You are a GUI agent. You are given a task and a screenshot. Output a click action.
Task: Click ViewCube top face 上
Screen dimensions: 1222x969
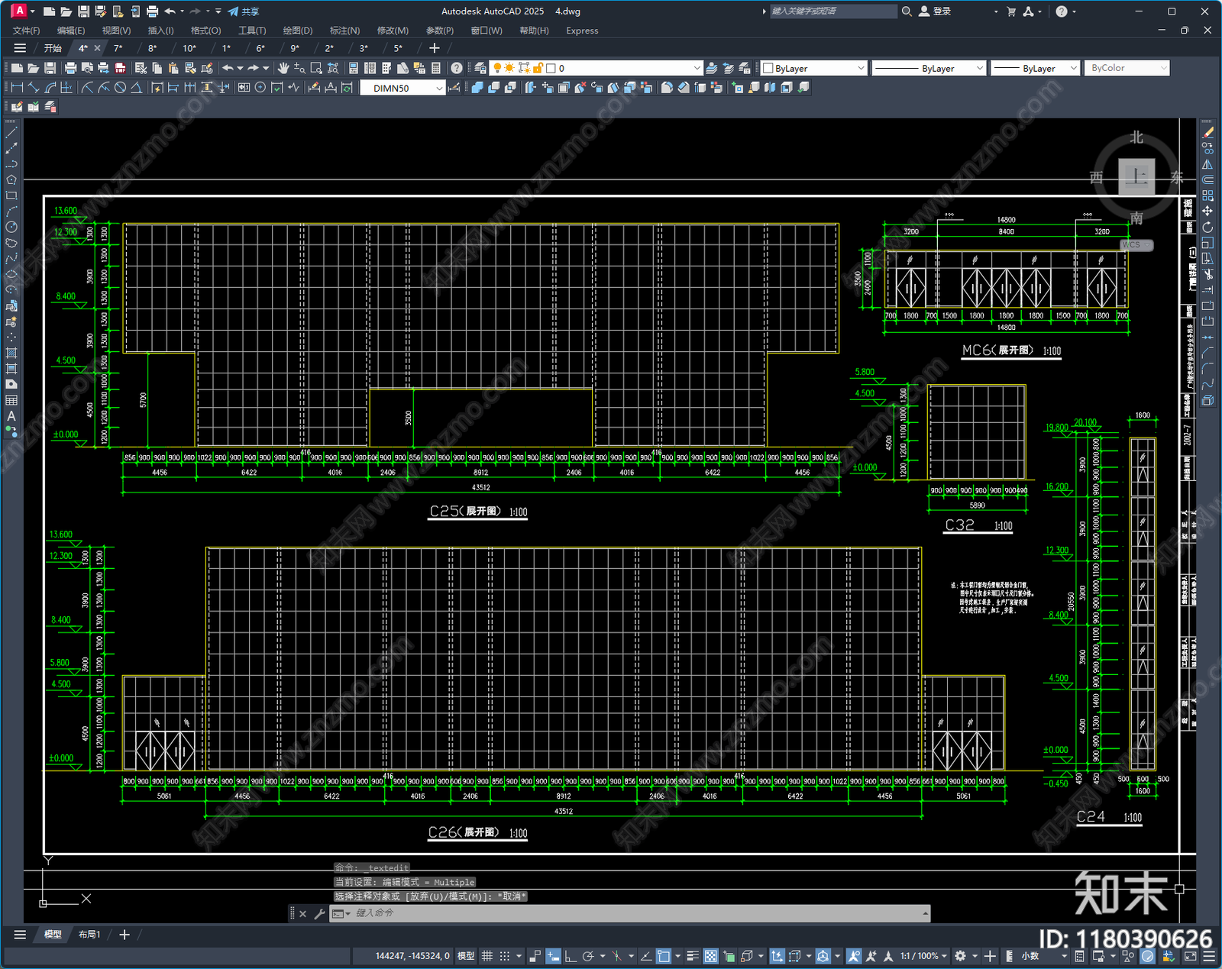(1136, 177)
